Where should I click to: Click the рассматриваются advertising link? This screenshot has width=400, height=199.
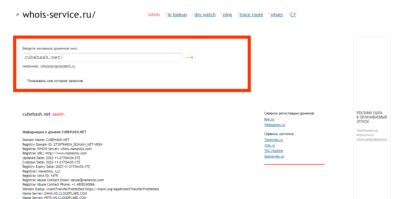[x=372, y=139]
